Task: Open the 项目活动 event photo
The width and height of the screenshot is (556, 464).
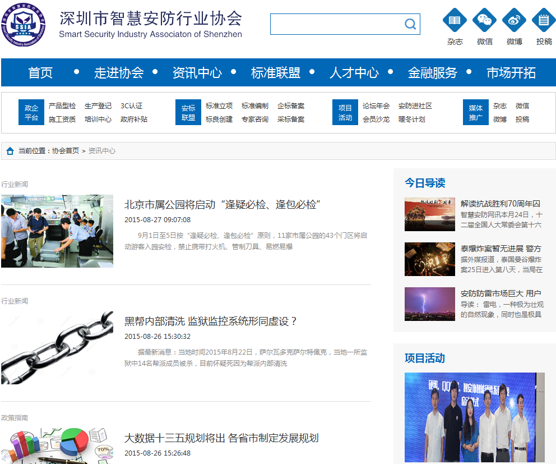Action: 474,417
